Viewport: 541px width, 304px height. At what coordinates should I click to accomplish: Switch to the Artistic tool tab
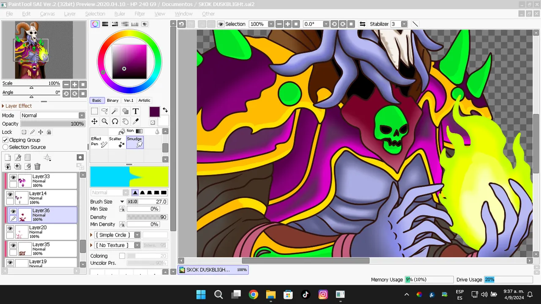[x=144, y=100]
